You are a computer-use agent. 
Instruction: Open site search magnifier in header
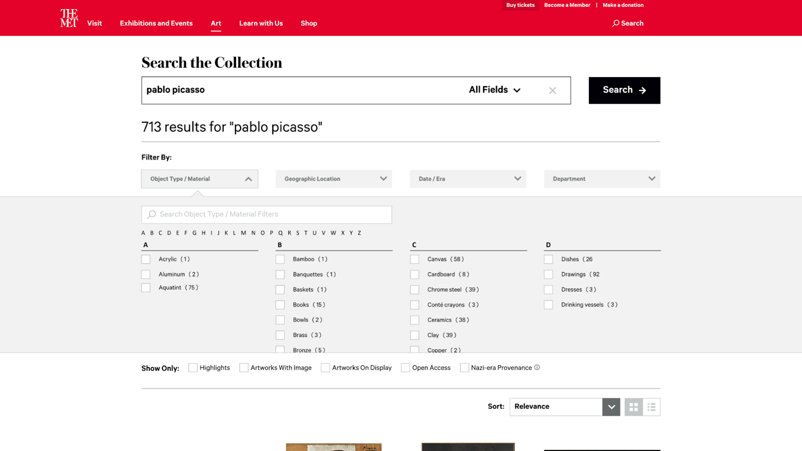click(616, 23)
